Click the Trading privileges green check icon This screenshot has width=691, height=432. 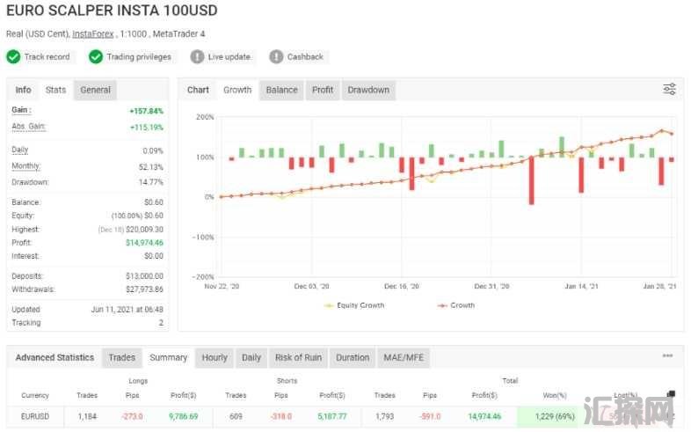(96, 57)
